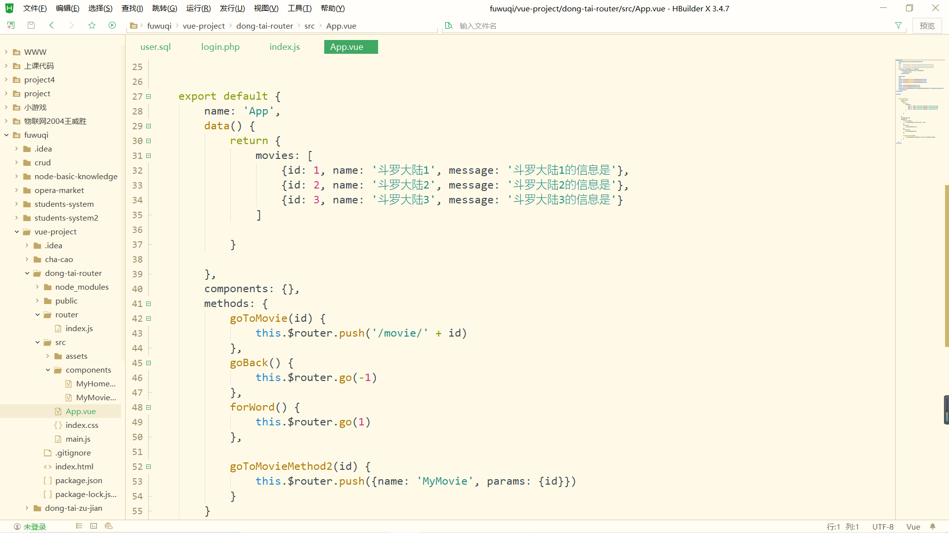
Task: Fold the goBack function at line 45
Action: (x=149, y=363)
